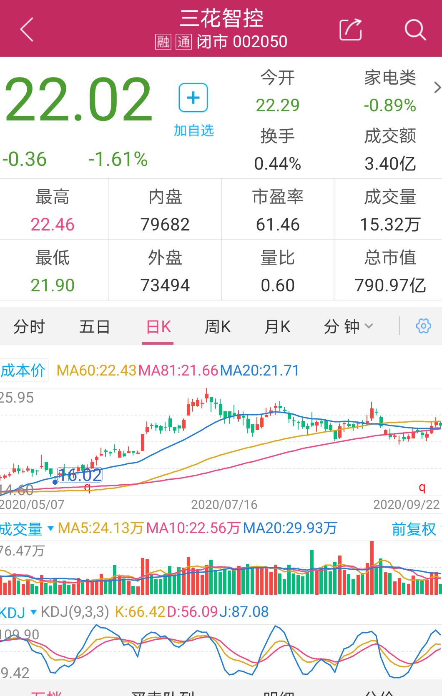Open chart settings gear icon
The image size is (442, 696).
coord(423,326)
